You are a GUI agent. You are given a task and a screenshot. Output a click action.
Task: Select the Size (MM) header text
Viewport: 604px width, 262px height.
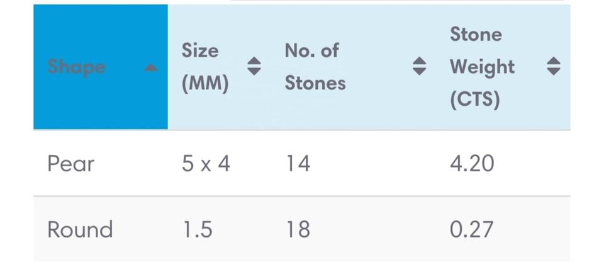[204, 67]
